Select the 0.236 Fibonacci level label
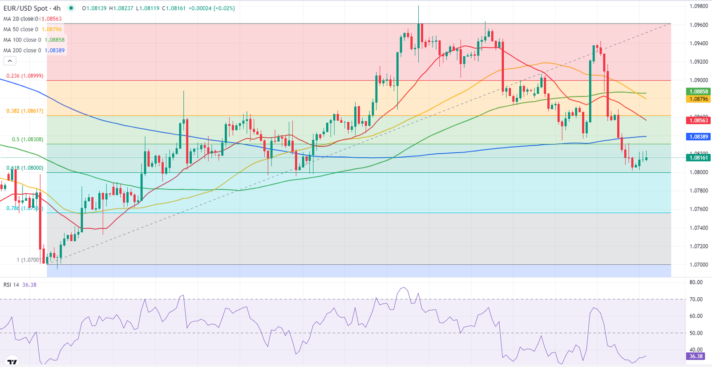The width and height of the screenshot is (712, 367). pyautogui.click(x=25, y=76)
